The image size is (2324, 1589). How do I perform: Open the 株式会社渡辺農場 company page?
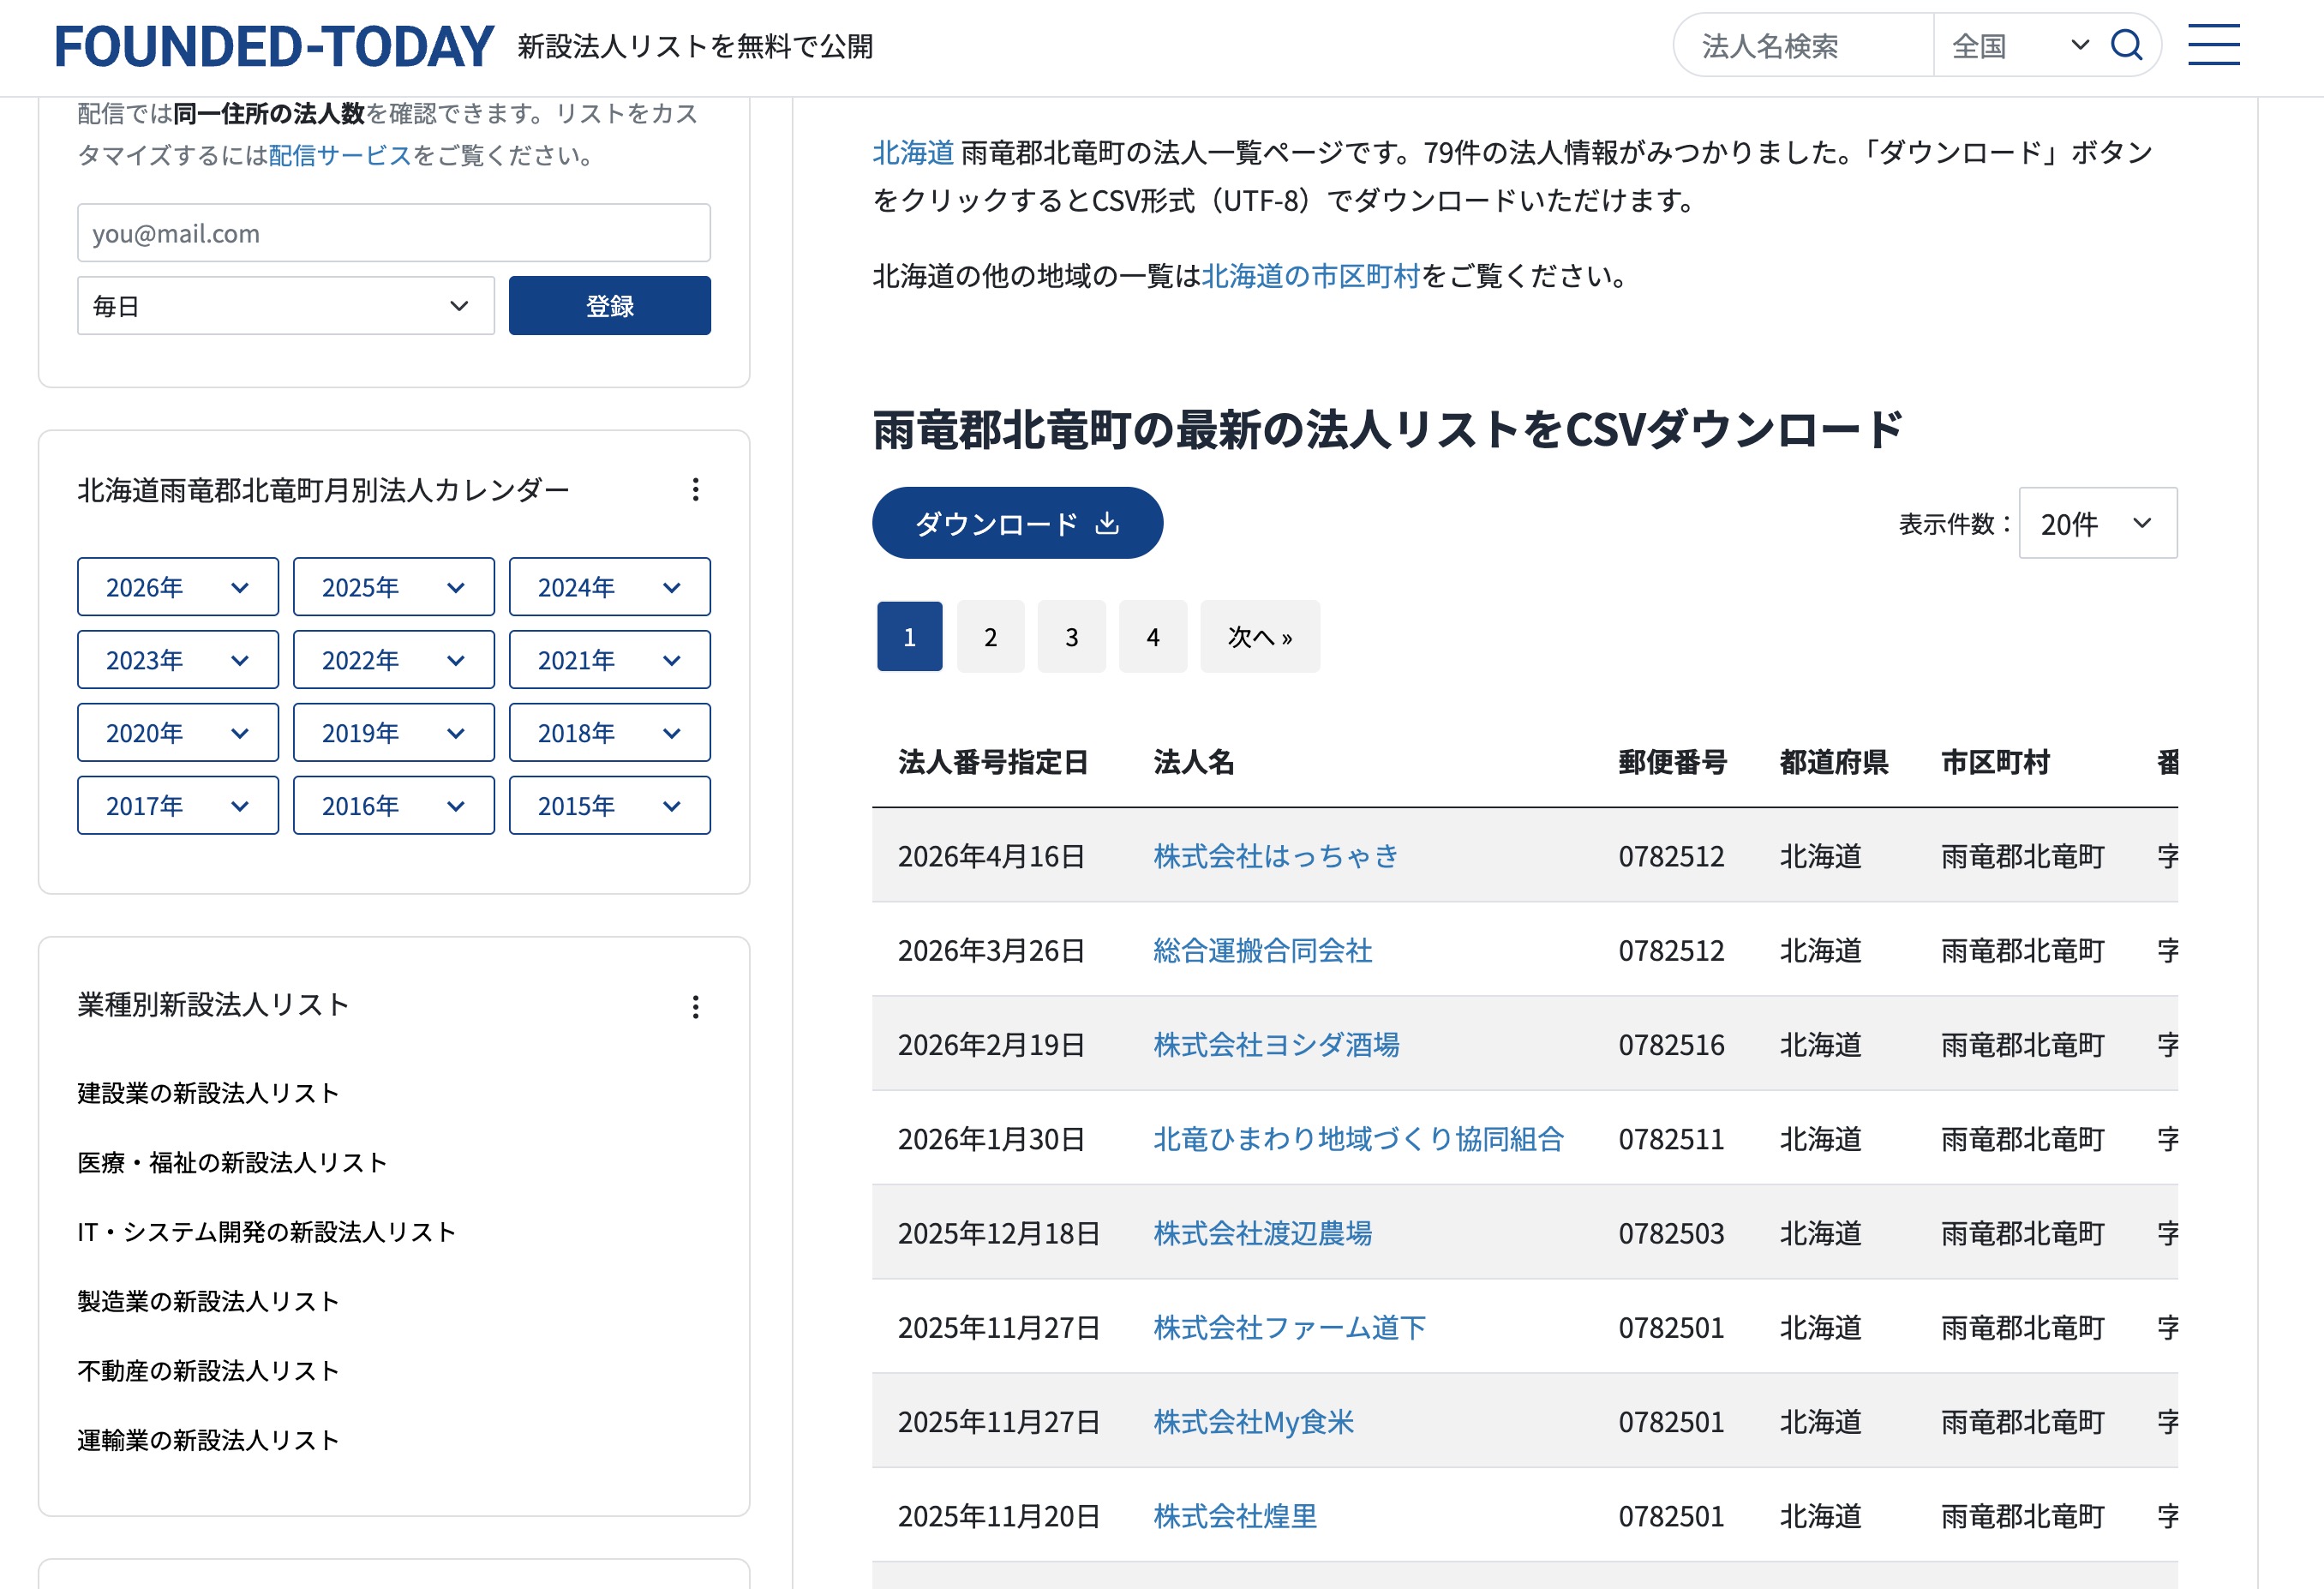(1262, 1233)
